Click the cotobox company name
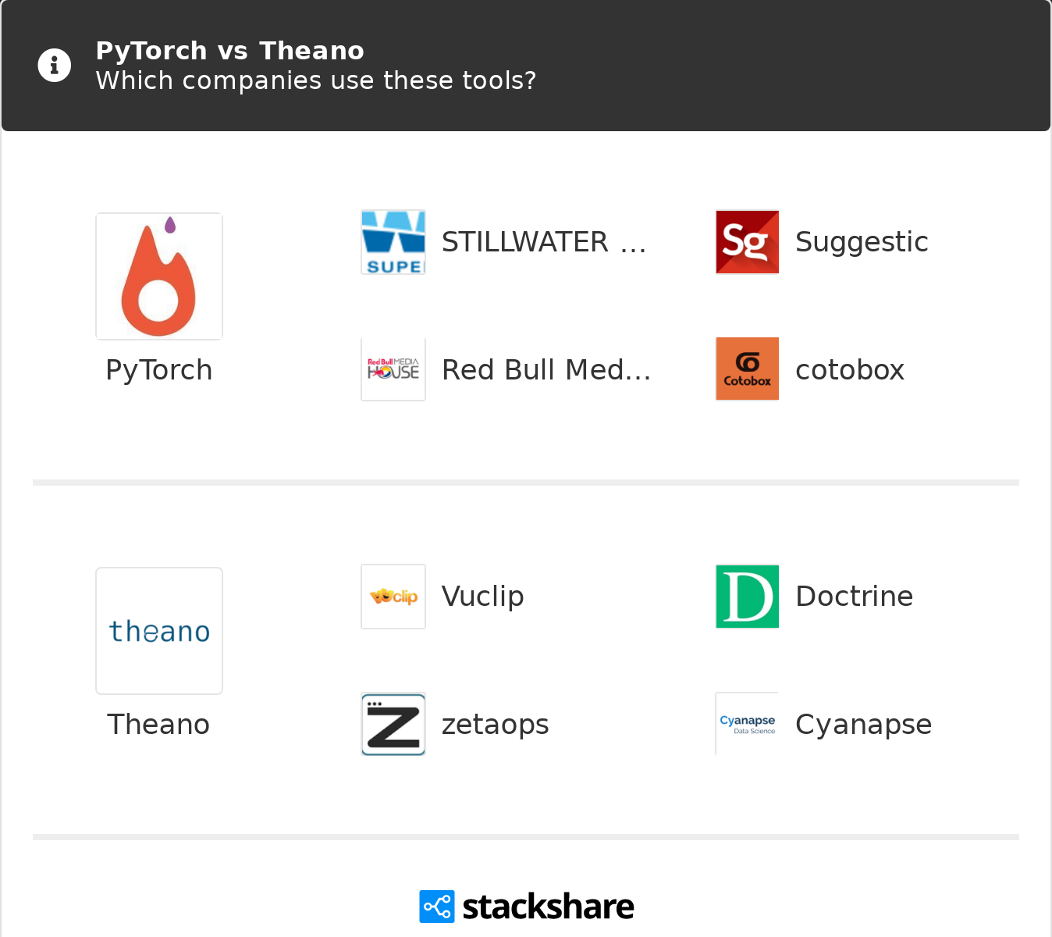This screenshot has height=937, width=1052. point(850,369)
